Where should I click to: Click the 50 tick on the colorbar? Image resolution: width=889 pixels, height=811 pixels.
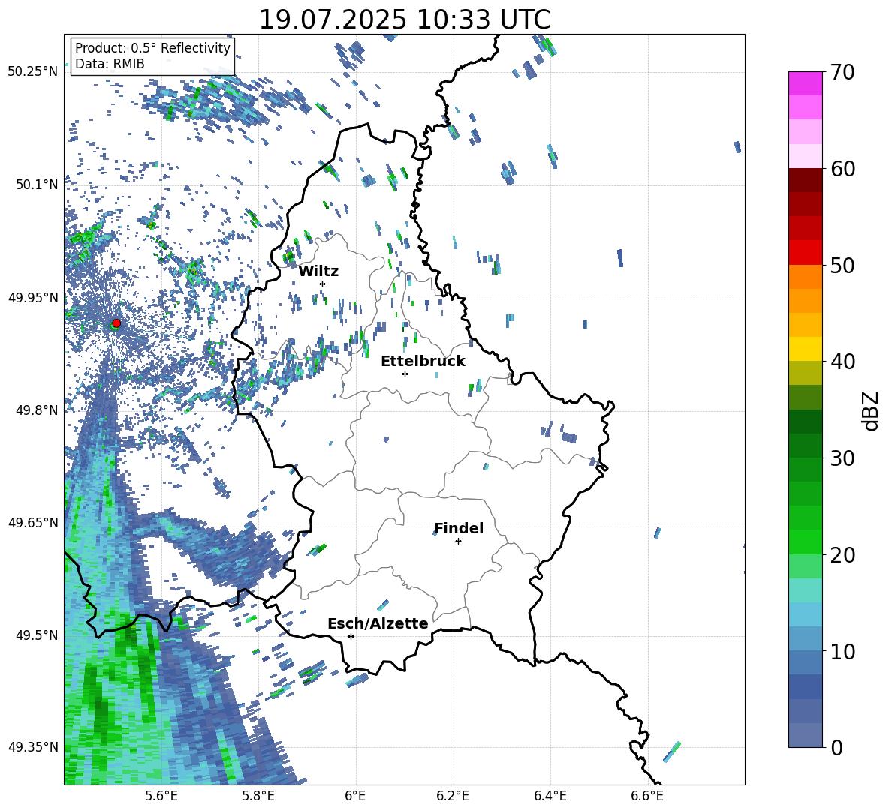click(842, 265)
